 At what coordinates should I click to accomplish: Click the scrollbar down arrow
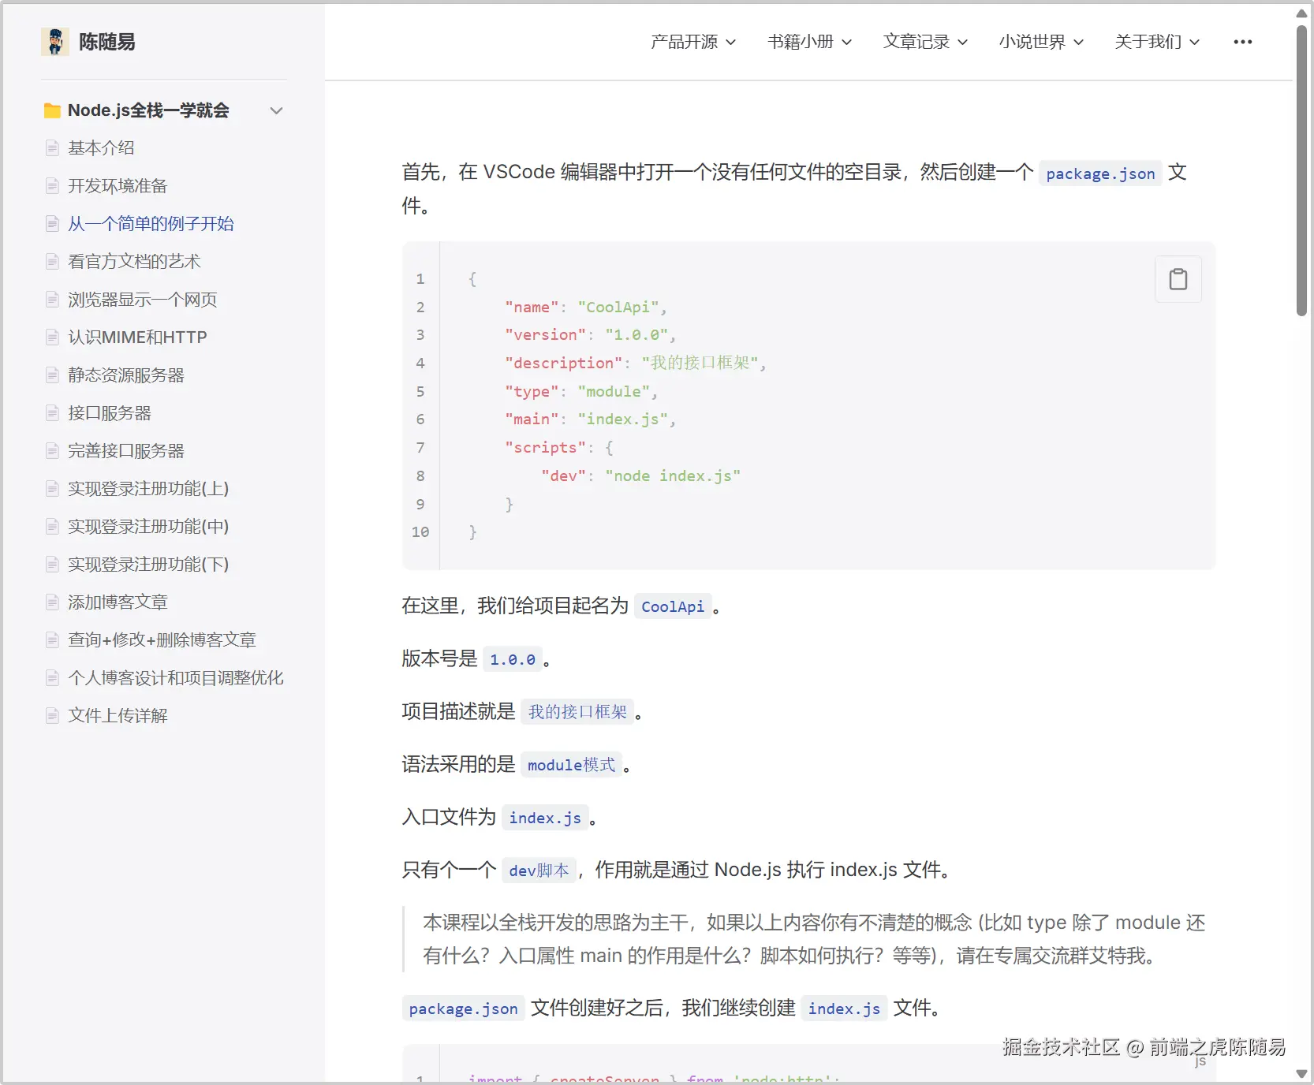click(x=1301, y=1074)
